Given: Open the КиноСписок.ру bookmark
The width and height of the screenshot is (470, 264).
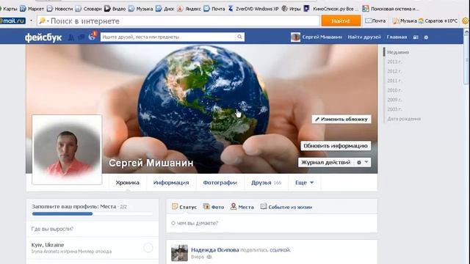Looking at the screenshot, I should pyautogui.click(x=331, y=9).
